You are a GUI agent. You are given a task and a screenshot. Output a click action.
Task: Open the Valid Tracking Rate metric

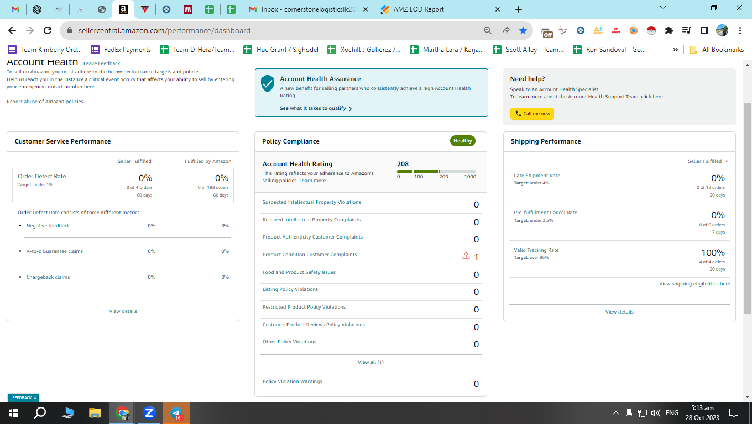tap(536, 250)
